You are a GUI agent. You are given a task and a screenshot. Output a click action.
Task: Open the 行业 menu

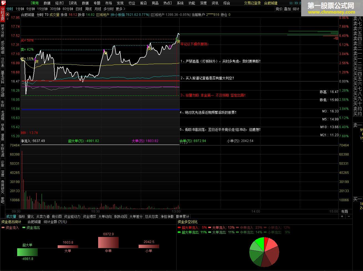(132, 3)
